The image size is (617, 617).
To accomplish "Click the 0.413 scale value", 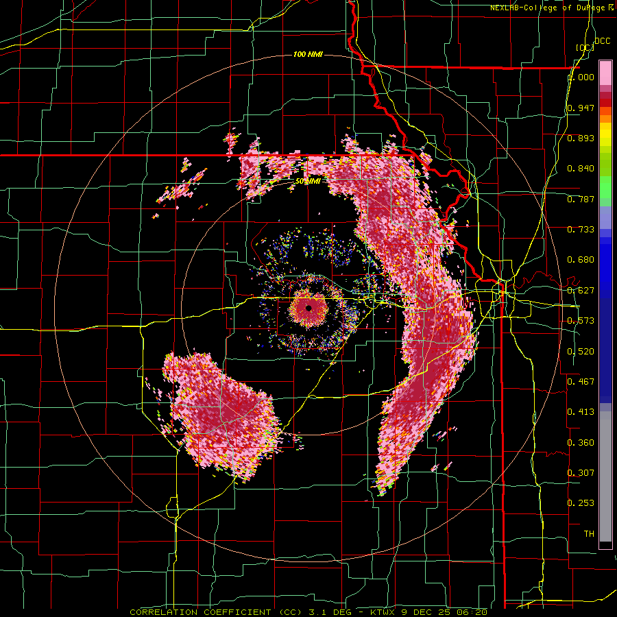I will pos(581,412).
